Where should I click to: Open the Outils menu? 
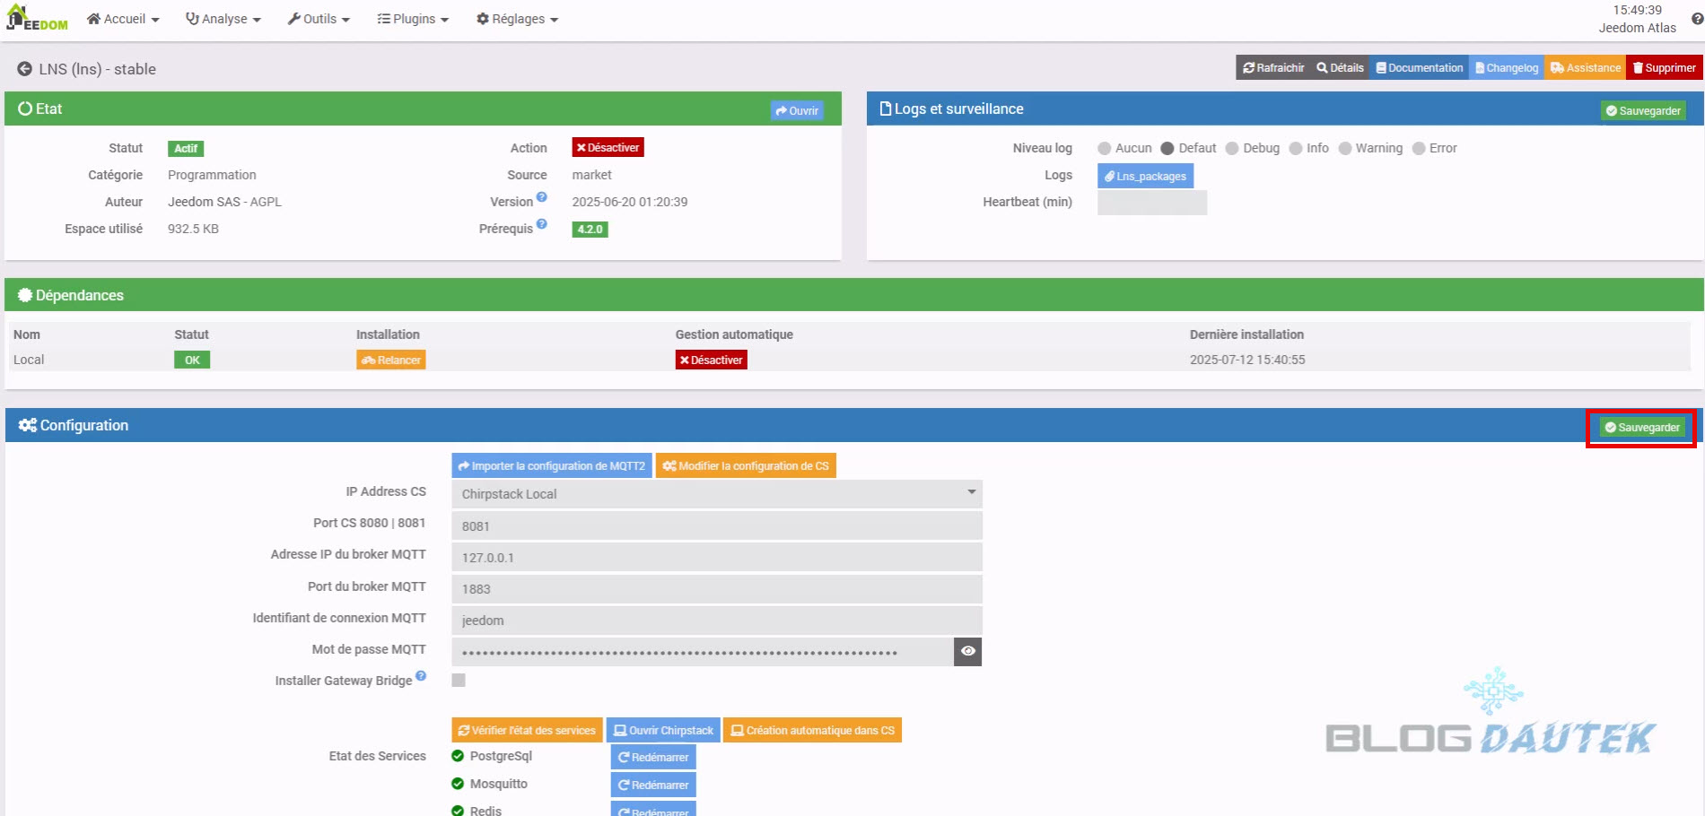[x=319, y=19]
